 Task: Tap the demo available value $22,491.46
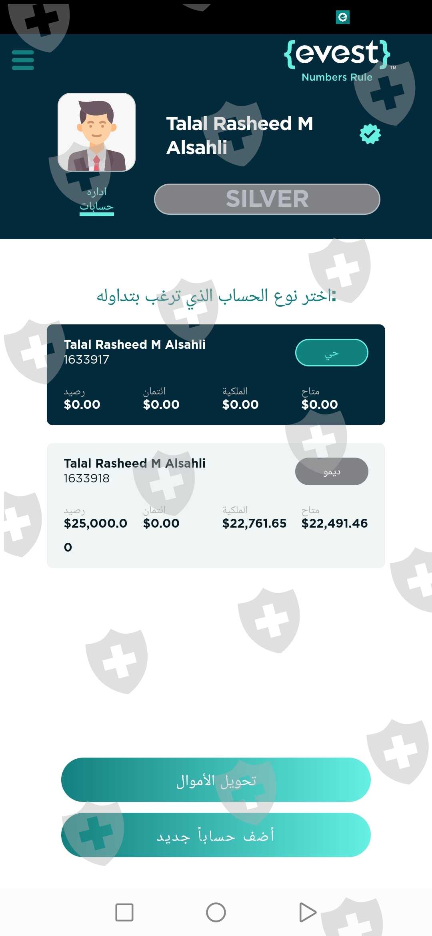point(334,523)
